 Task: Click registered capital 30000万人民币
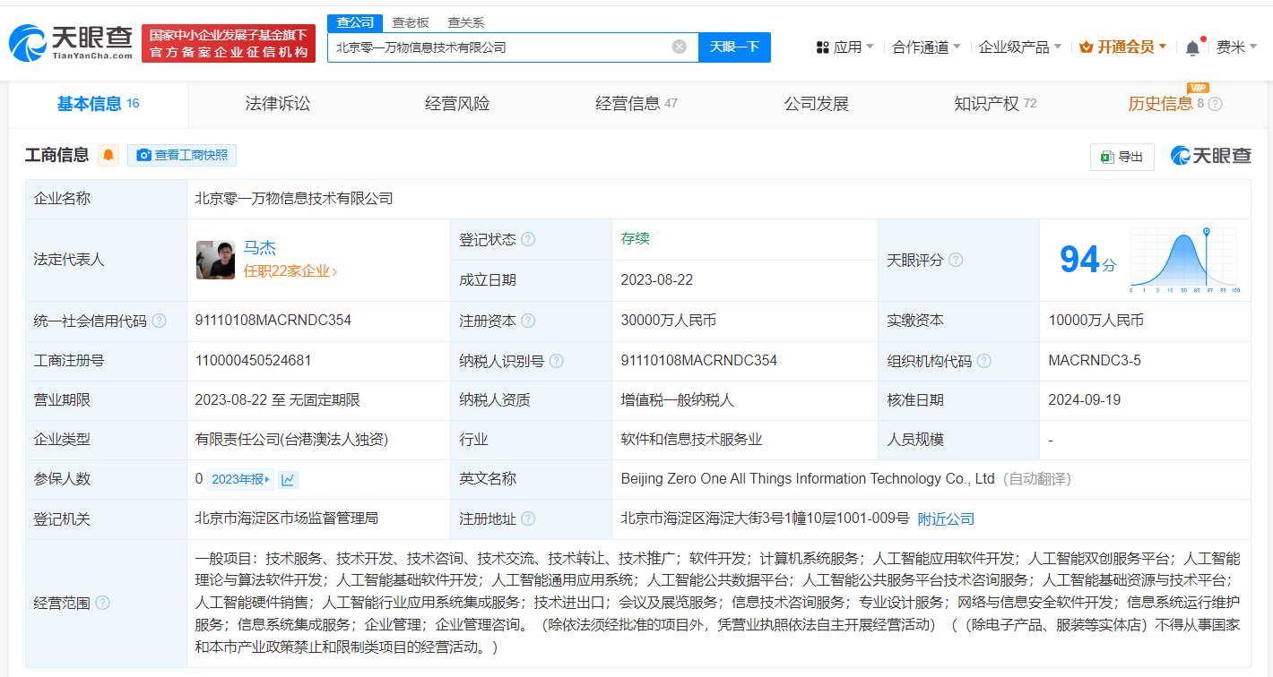(x=669, y=321)
